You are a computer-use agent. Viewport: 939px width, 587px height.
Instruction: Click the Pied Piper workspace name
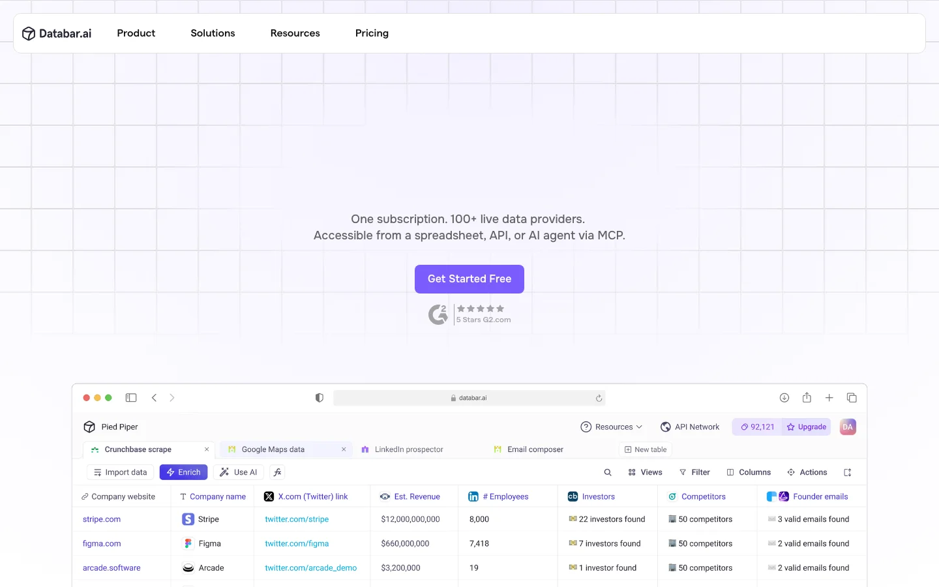tap(119, 427)
